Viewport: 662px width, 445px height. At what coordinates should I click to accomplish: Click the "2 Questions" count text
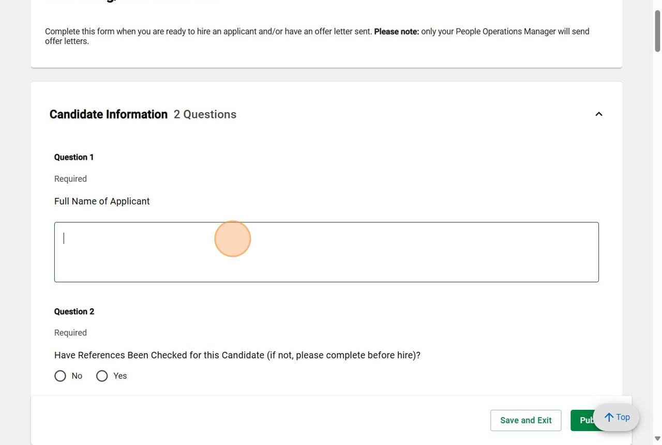pos(205,114)
